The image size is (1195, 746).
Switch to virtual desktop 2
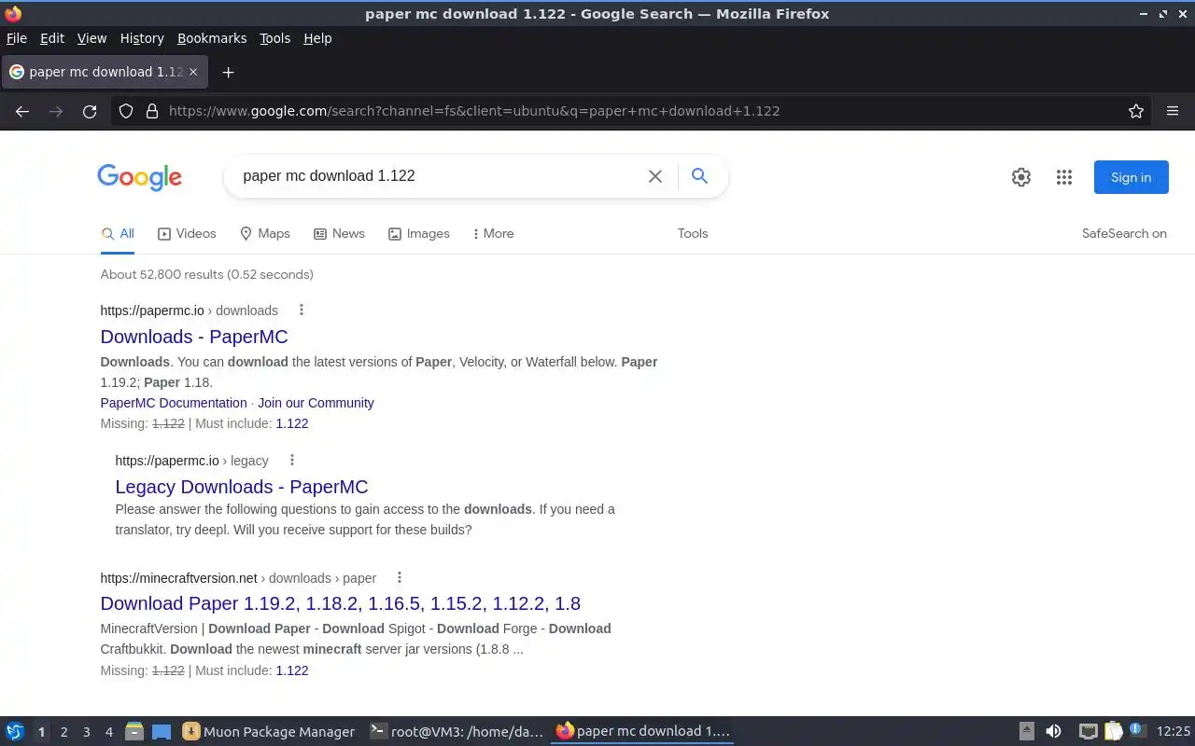pos(63,732)
